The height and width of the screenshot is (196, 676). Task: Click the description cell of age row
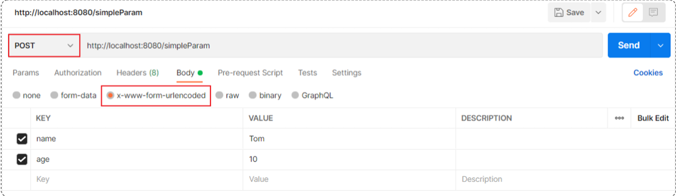point(566,159)
